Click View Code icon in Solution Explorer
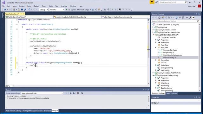Viewport: 203px width, 114px height. (187, 18)
